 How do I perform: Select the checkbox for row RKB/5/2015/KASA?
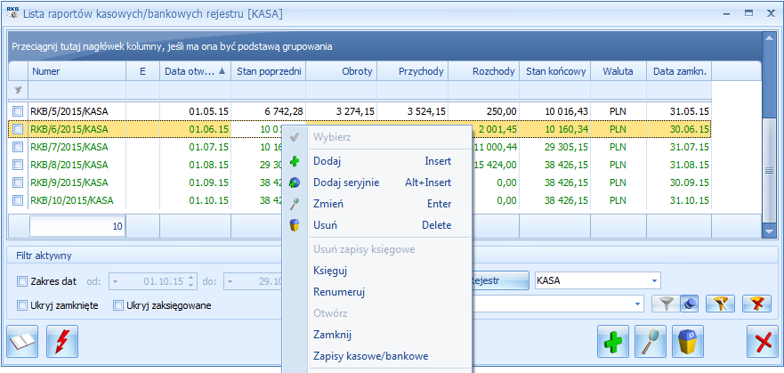point(18,110)
